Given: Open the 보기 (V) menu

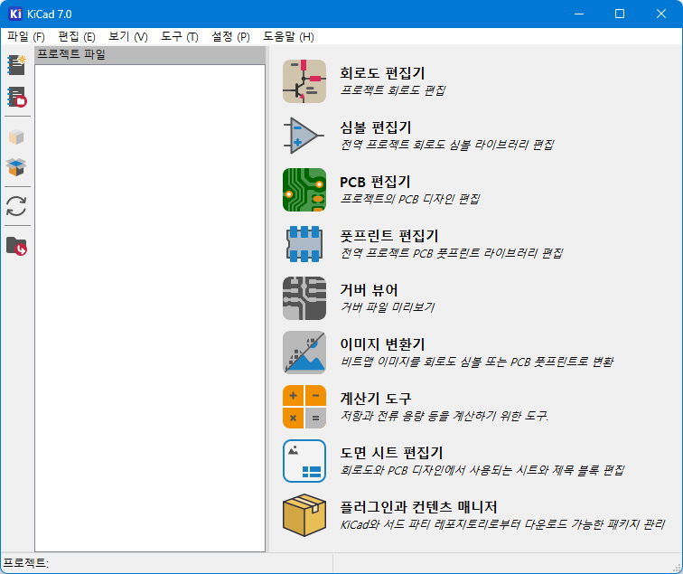Looking at the screenshot, I should [128, 37].
